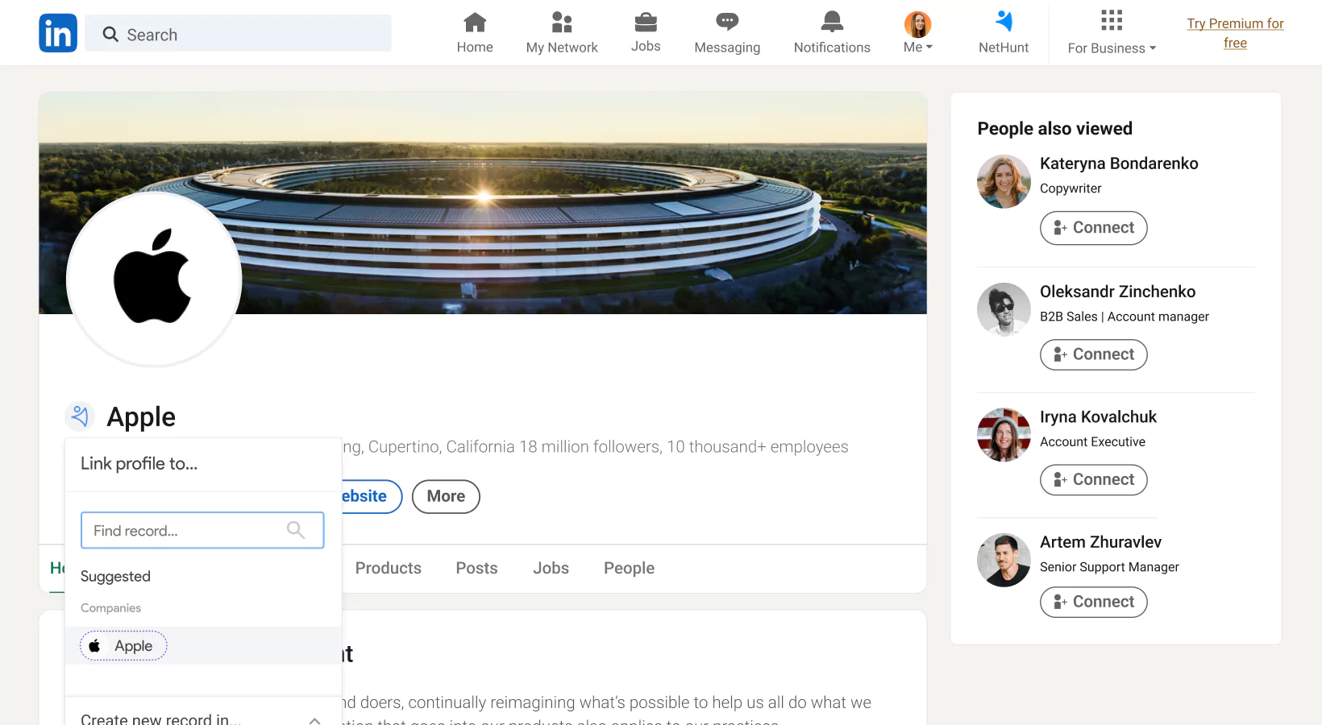Viewport: 1322px width, 725px height.
Task: Open Iryna Kovalchuk's profile photo
Action: 1004,435
